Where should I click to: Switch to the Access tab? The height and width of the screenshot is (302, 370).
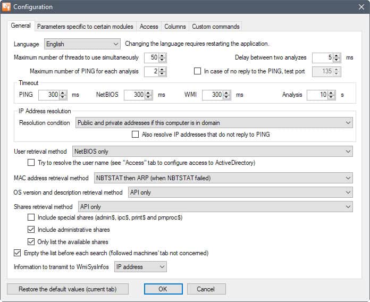(x=149, y=27)
